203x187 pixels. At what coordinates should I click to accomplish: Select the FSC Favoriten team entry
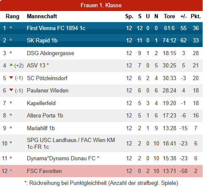(x=44, y=171)
